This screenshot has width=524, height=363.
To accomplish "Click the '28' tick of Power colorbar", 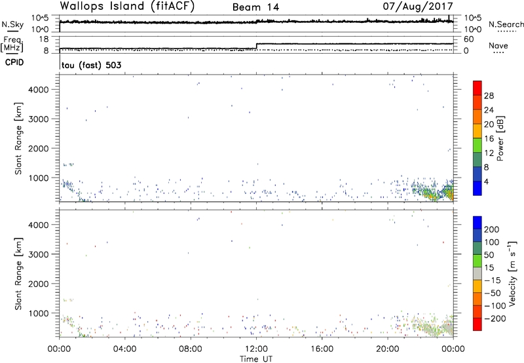I will 489,96.
